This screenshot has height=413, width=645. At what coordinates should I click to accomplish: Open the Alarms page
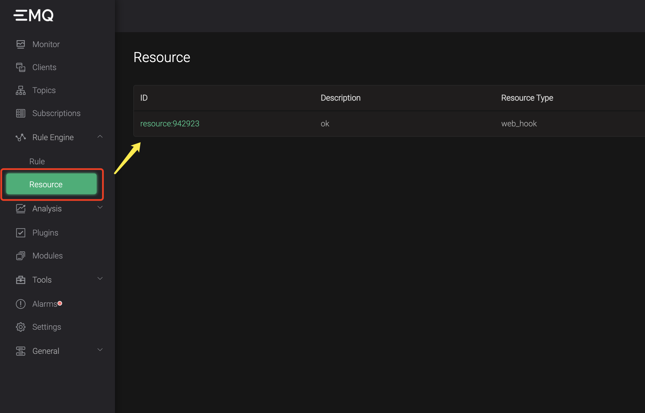(x=45, y=304)
